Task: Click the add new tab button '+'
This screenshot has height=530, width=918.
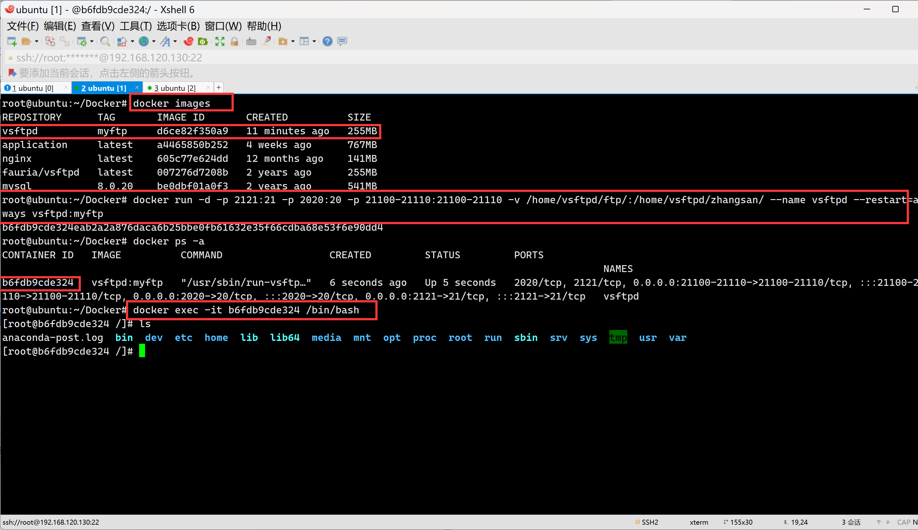Action: 218,88
